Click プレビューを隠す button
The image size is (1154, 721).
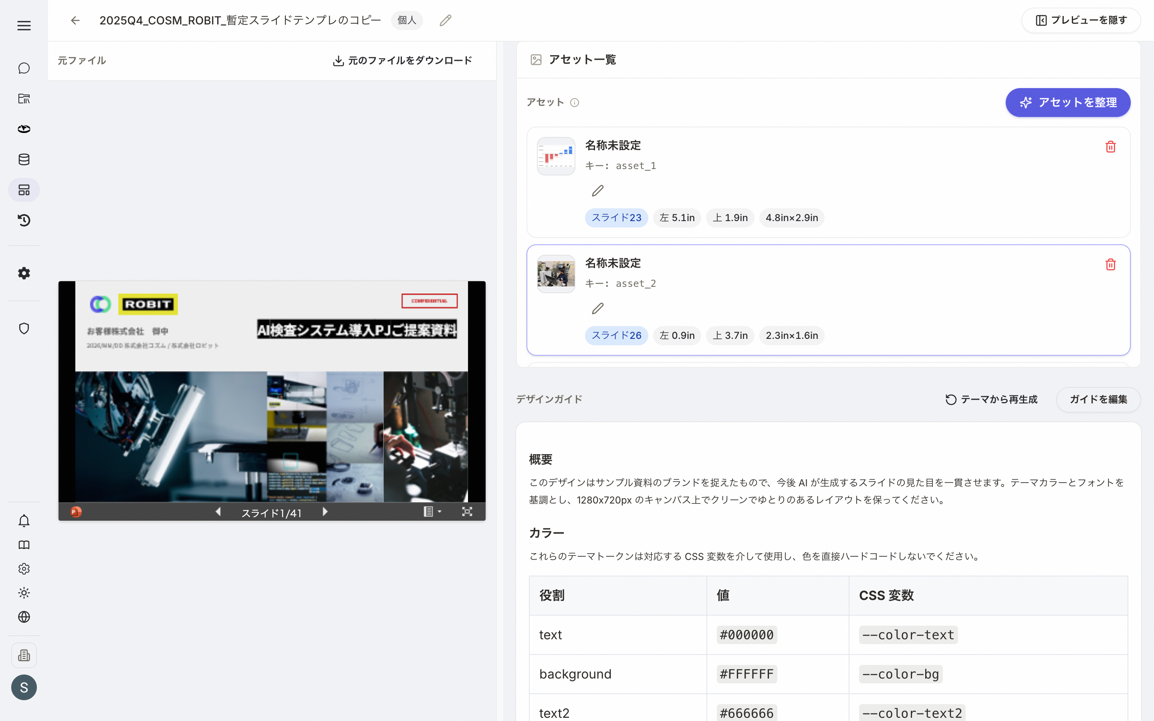1081,20
